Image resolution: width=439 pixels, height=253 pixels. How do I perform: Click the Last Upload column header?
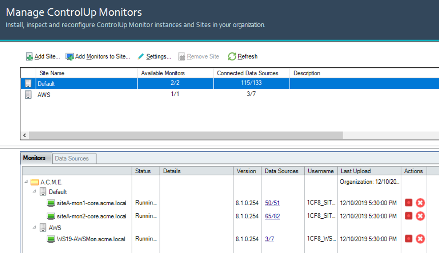(369, 171)
